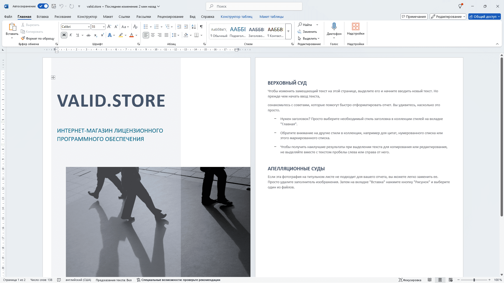504x283 pixels.
Task: Justify the text alignment
Action: pyautogui.click(x=166, y=35)
